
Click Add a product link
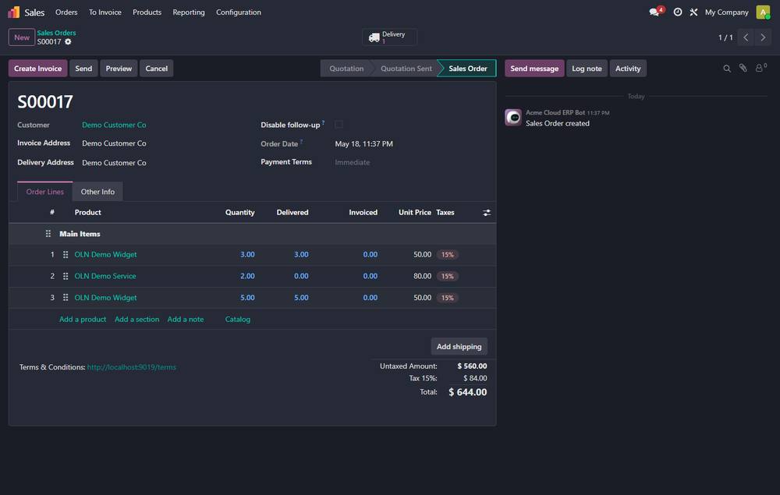(83, 319)
